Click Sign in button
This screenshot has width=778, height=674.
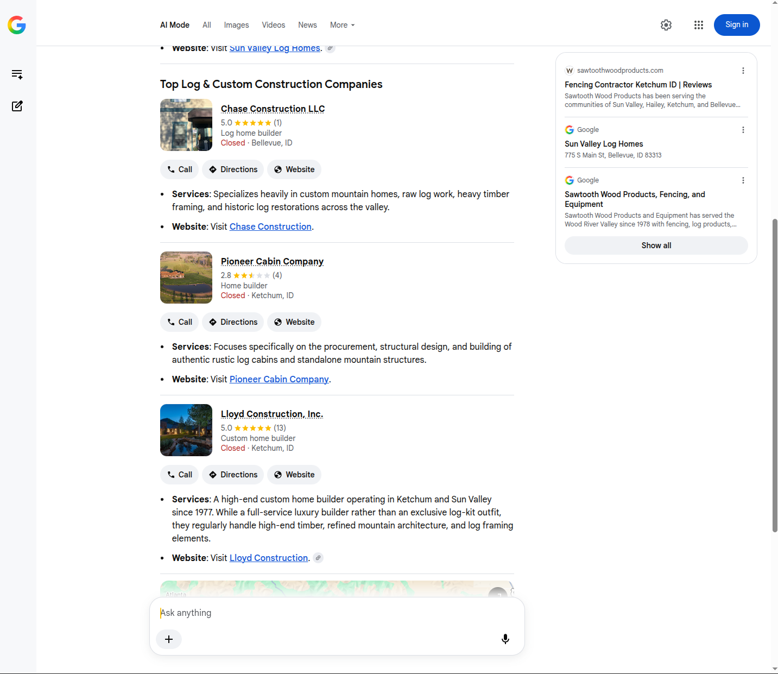737,25
